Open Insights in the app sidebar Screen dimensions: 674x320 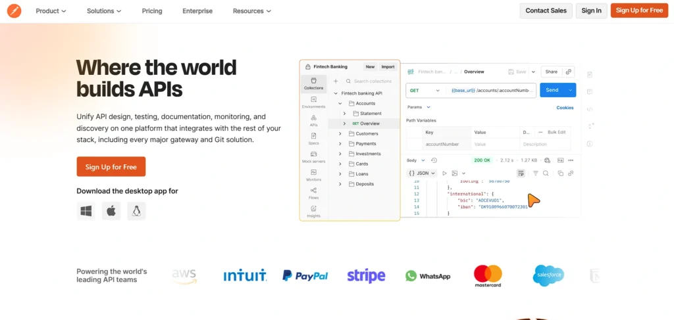(x=313, y=212)
